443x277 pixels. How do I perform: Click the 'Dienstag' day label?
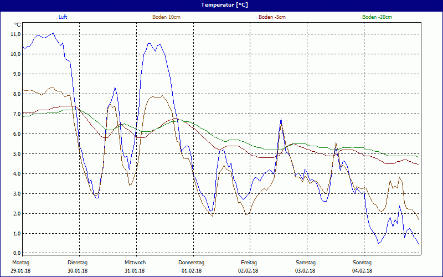pyautogui.click(x=78, y=263)
